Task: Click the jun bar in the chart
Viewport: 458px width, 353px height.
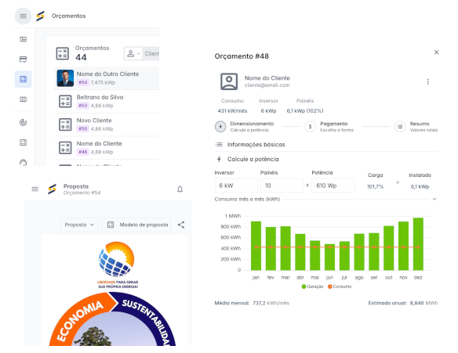Action: 329,257
